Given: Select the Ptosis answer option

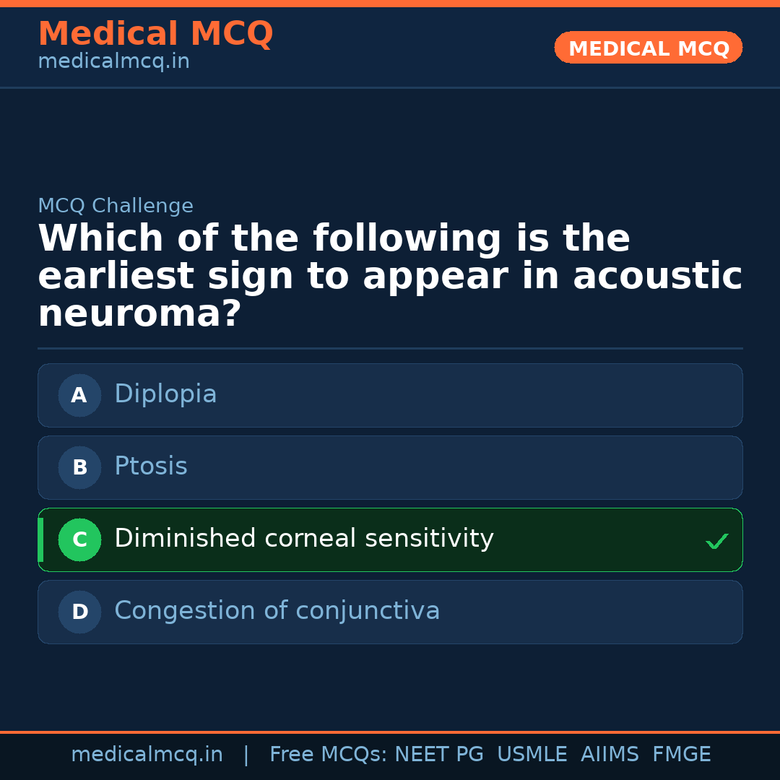Looking at the screenshot, I should [390, 467].
